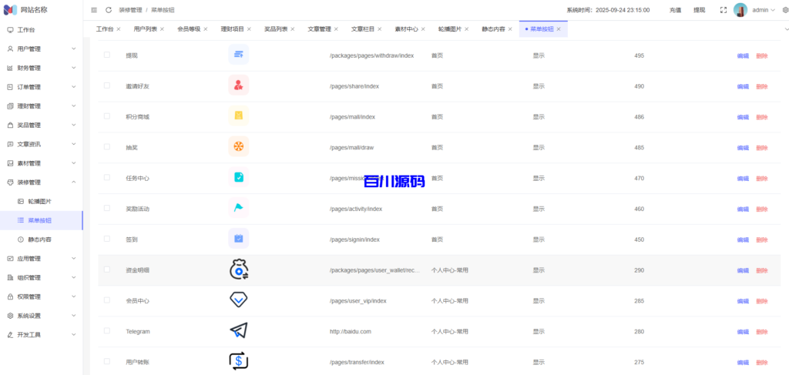Image resolution: width=789 pixels, height=375 pixels.
Task: Click the Telegram paper plane icon
Action: click(238, 331)
